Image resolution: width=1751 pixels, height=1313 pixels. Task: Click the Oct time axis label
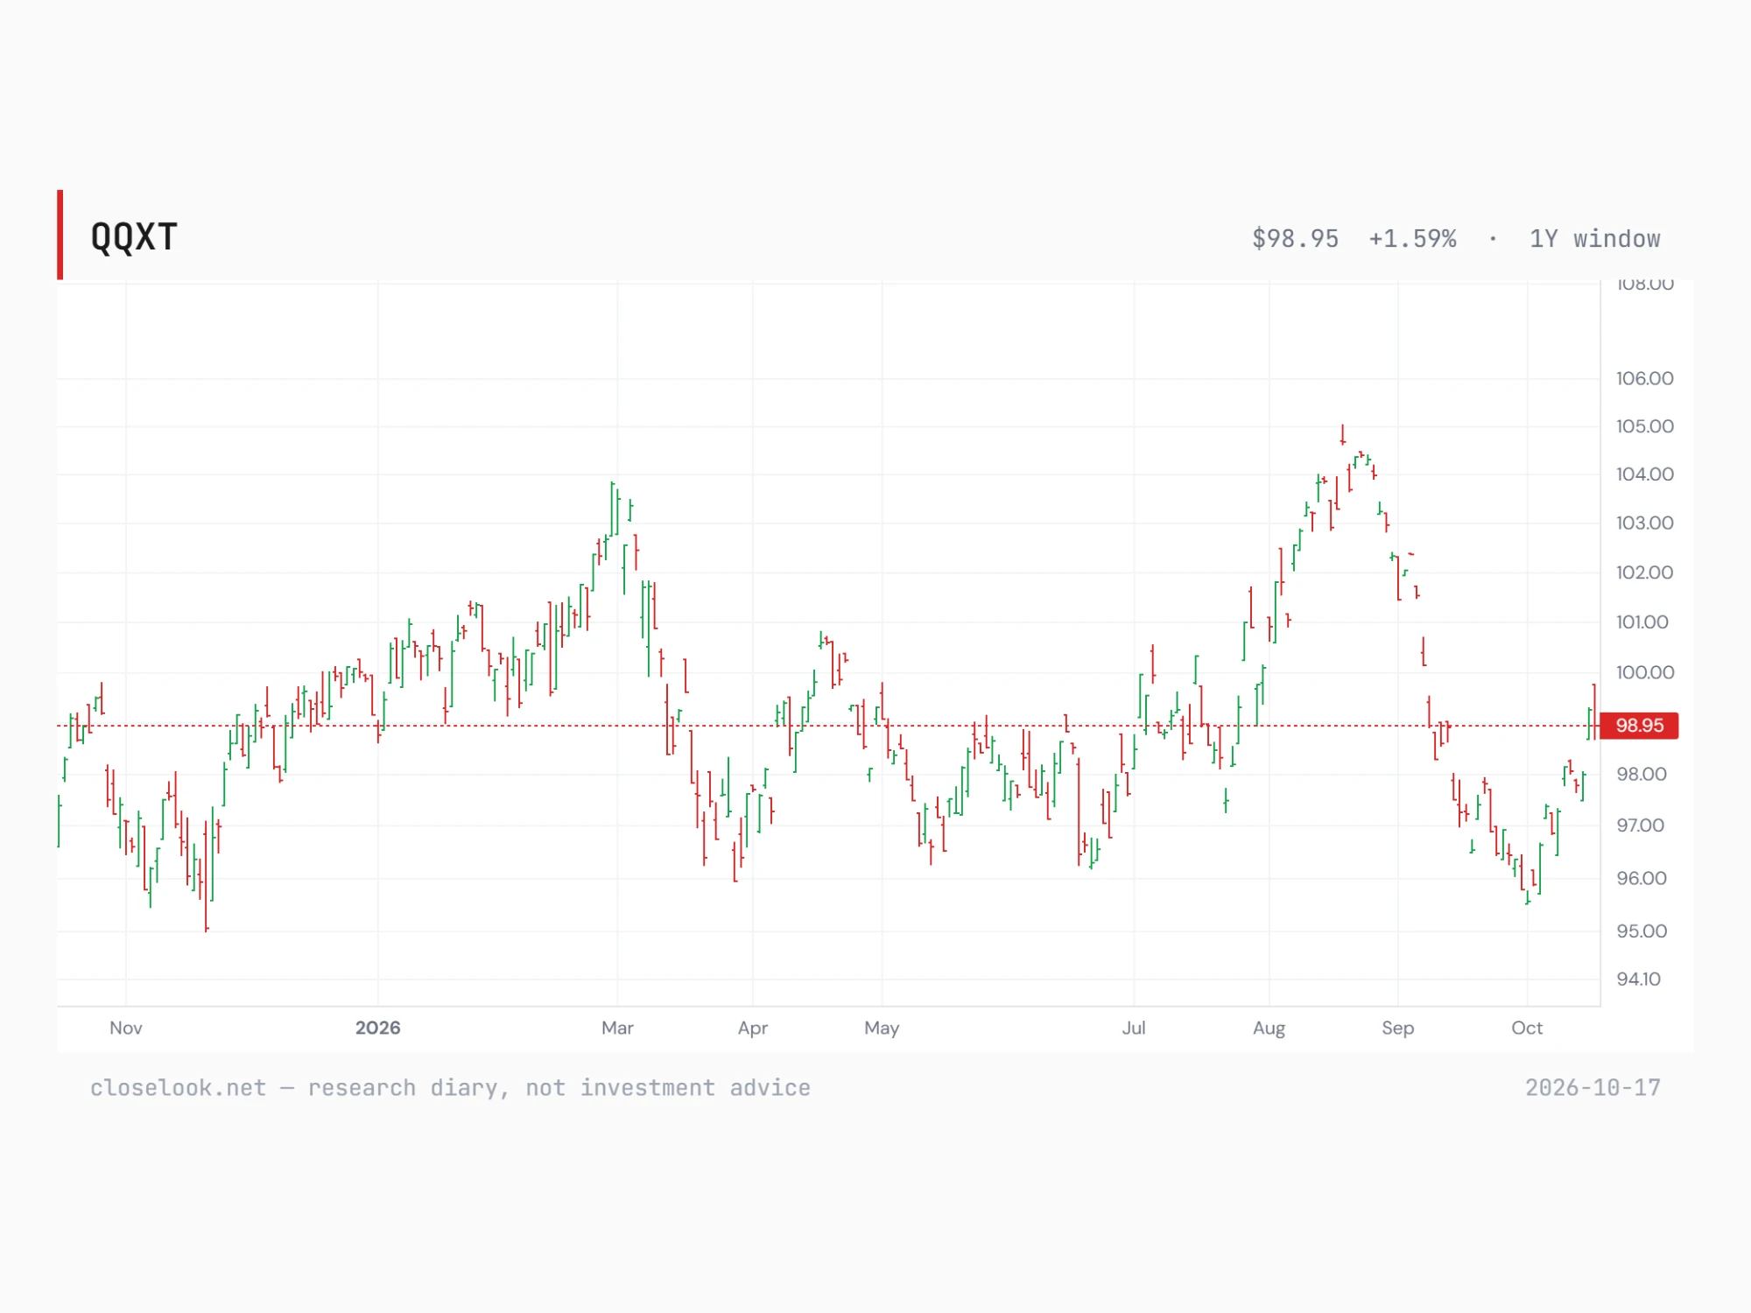click(x=1527, y=1029)
